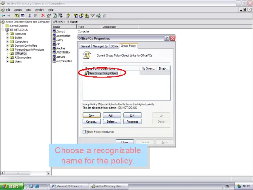Viewport: 253px width, 190px height.
Task: Click the question mark help button in dialog
Action: (167, 38)
